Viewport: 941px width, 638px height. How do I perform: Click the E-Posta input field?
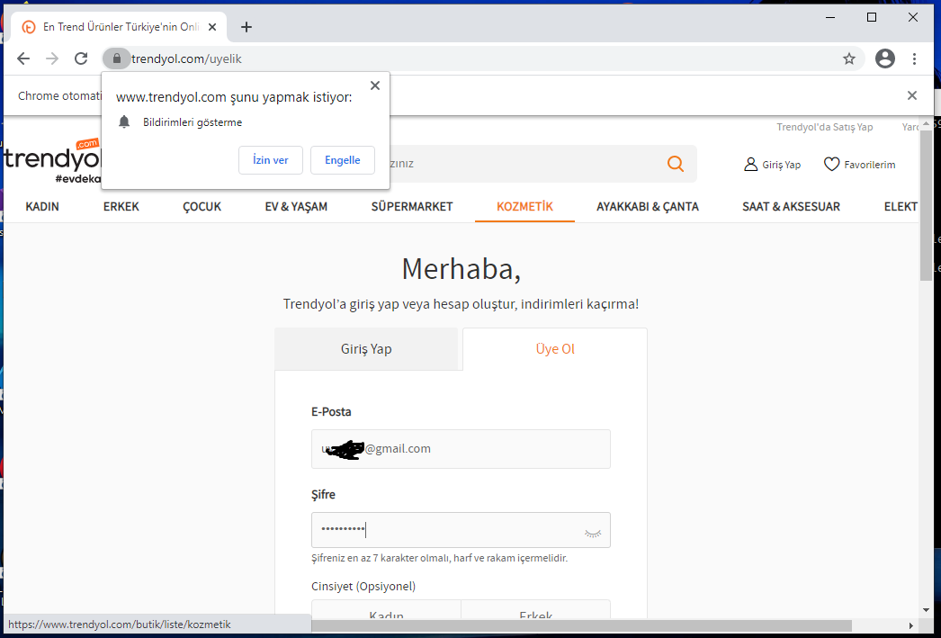(461, 449)
